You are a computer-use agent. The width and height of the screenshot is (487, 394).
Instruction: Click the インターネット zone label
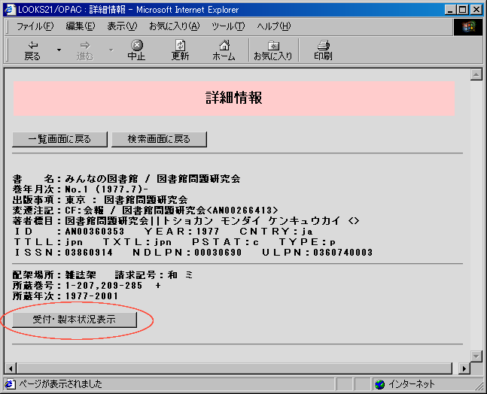tap(412, 384)
